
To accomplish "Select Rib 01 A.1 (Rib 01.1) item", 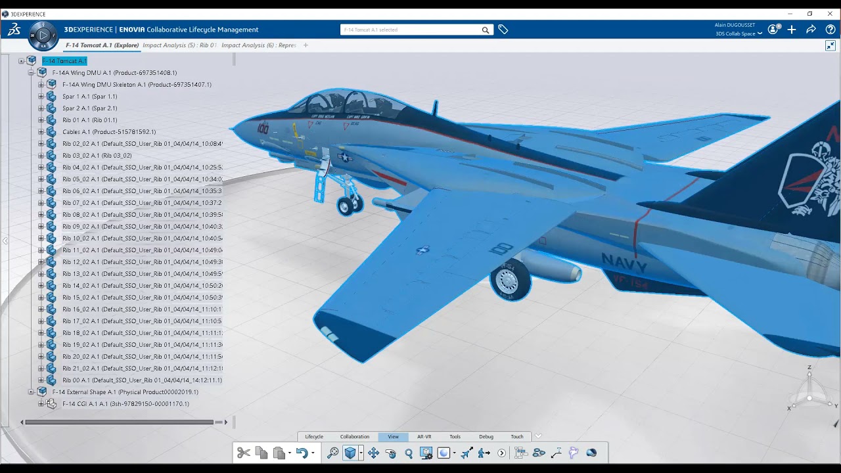I will [x=90, y=120].
